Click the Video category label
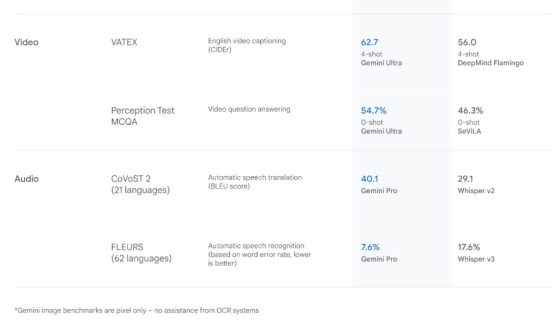This screenshot has height=323, width=560. click(26, 42)
